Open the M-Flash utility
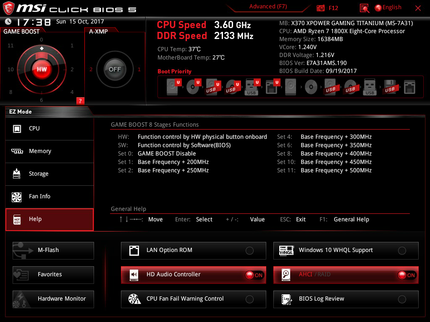 point(53,251)
